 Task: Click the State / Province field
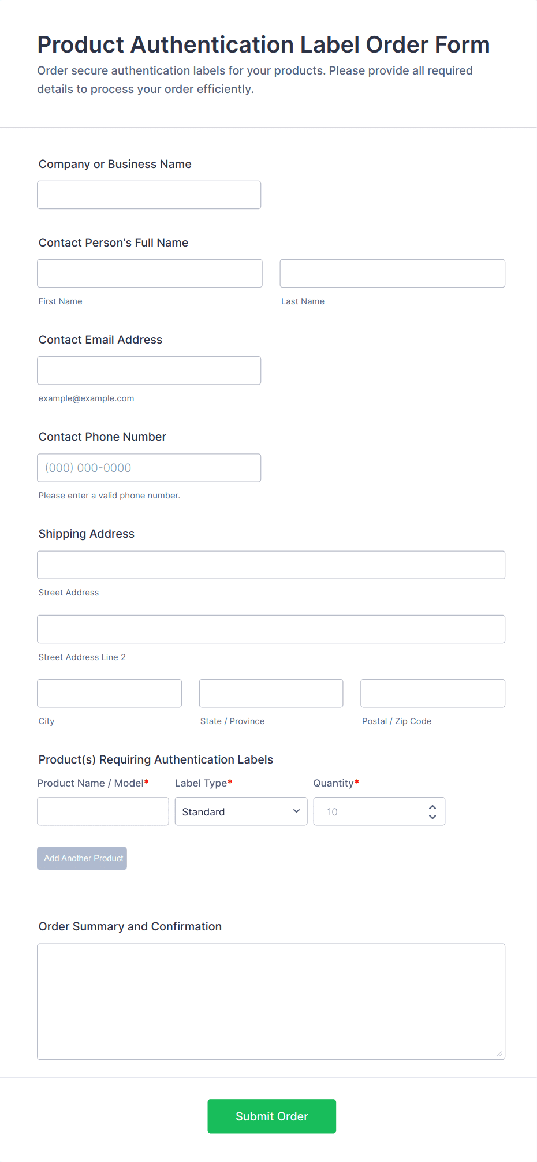[x=271, y=694]
